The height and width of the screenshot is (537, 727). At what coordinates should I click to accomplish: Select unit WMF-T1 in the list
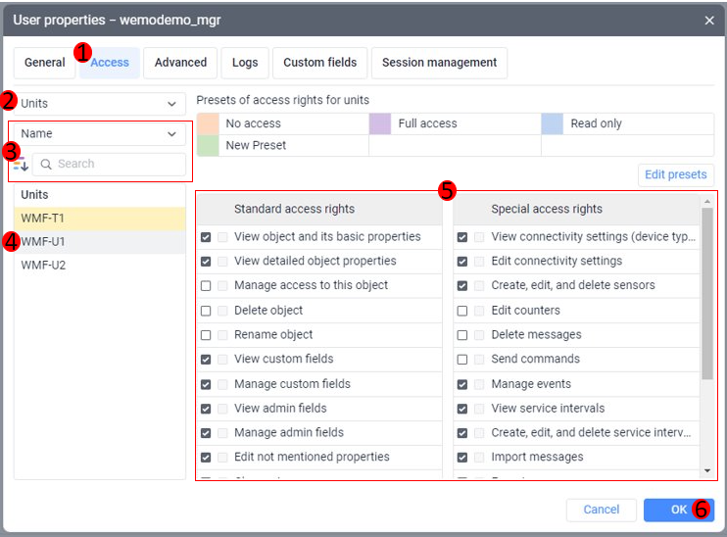(x=100, y=219)
